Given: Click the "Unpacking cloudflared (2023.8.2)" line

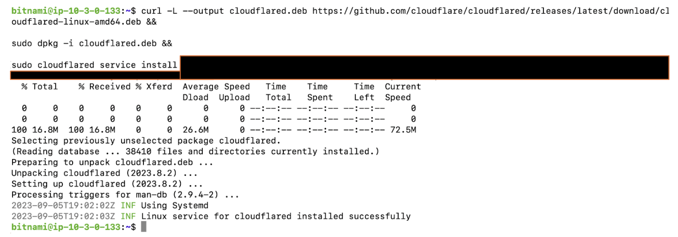Looking at the screenshot, I should (x=104, y=173).
